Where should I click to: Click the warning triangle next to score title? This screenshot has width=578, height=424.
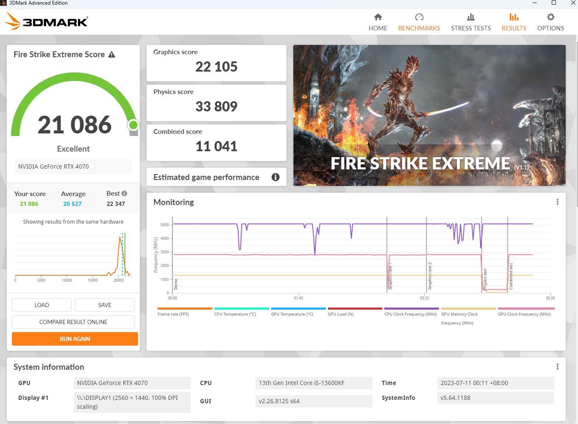tap(112, 55)
